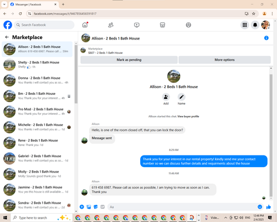Attach a photo with the image icon
Viewport: 277px width, 222px height.
89,207
